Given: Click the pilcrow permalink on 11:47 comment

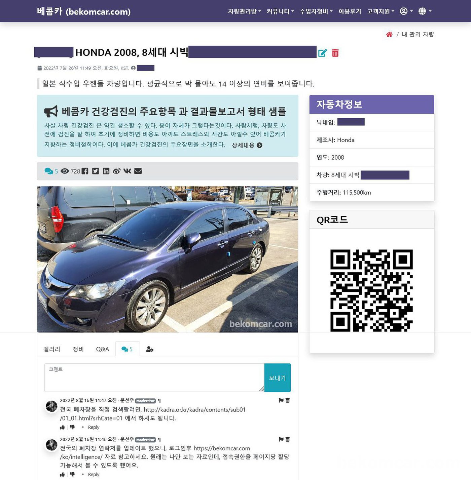Looking at the screenshot, I should [x=159, y=401].
